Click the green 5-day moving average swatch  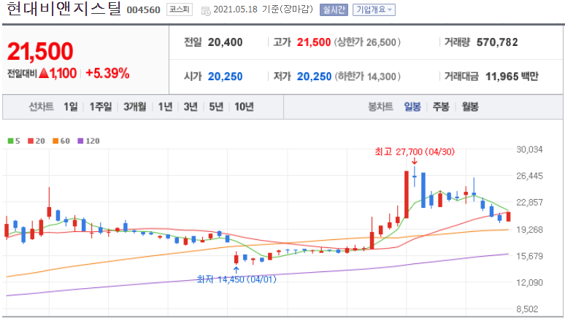[10, 141]
